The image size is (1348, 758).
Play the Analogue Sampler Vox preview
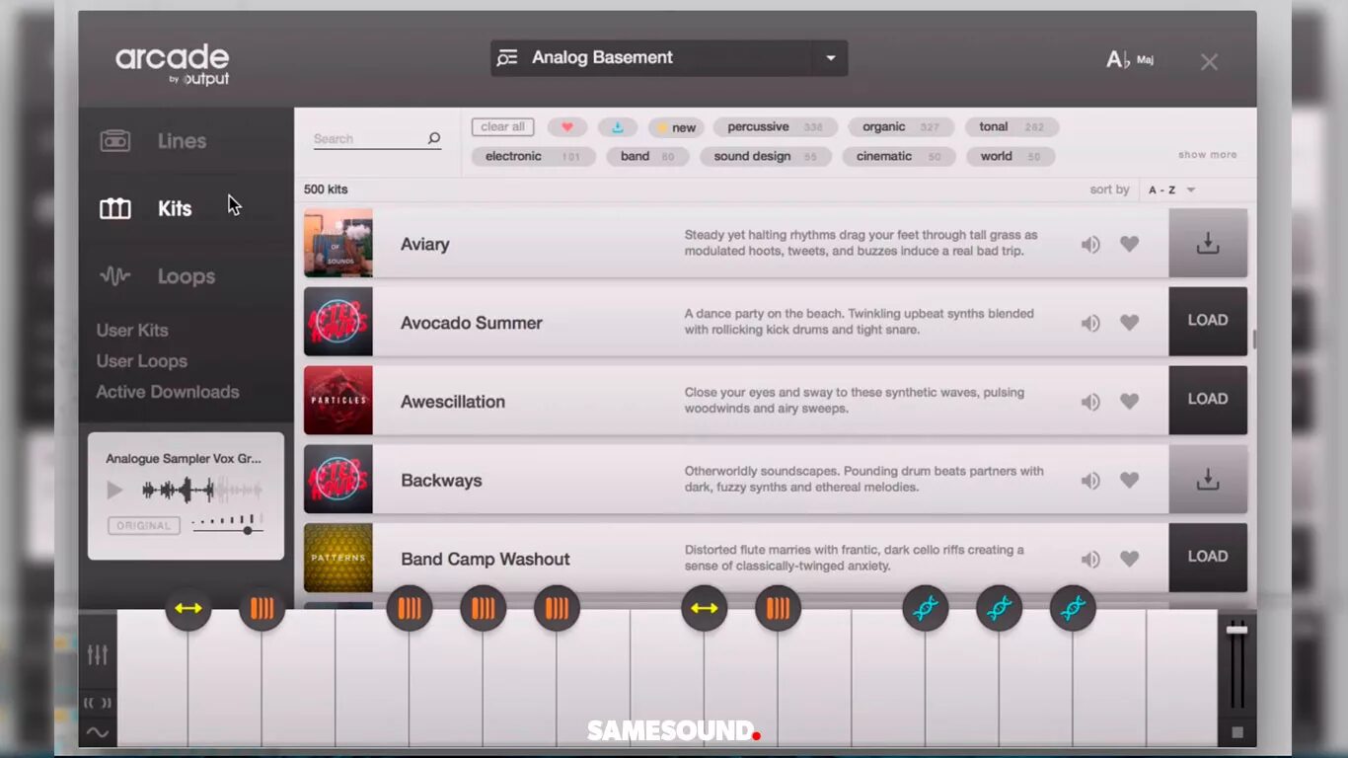click(x=115, y=491)
